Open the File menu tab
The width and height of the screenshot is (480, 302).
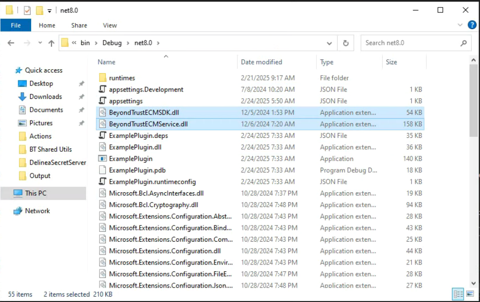coord(16,25)
